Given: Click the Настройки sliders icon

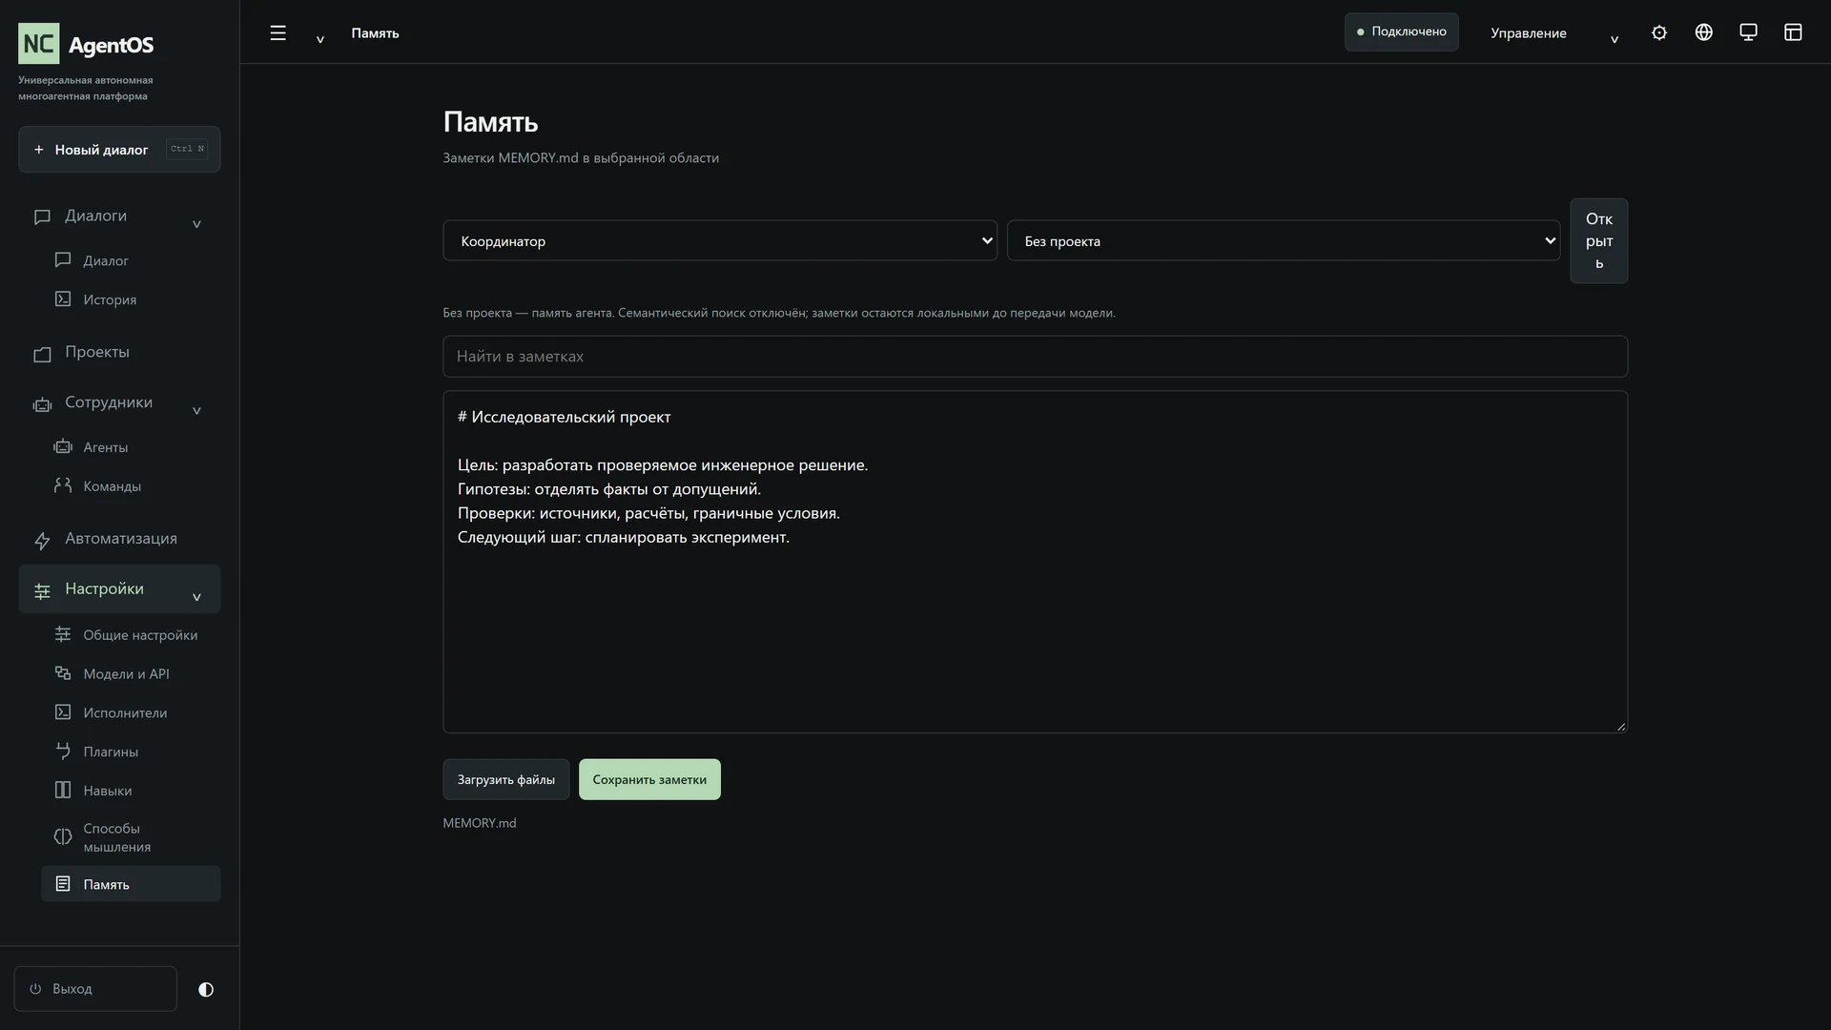Looking at the screenshot, I should pyautogui.click(x=42, y=592).
